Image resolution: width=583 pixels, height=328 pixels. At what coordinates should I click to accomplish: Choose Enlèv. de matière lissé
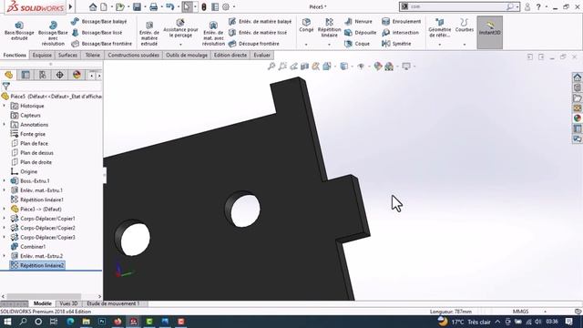tap(258, 33)
